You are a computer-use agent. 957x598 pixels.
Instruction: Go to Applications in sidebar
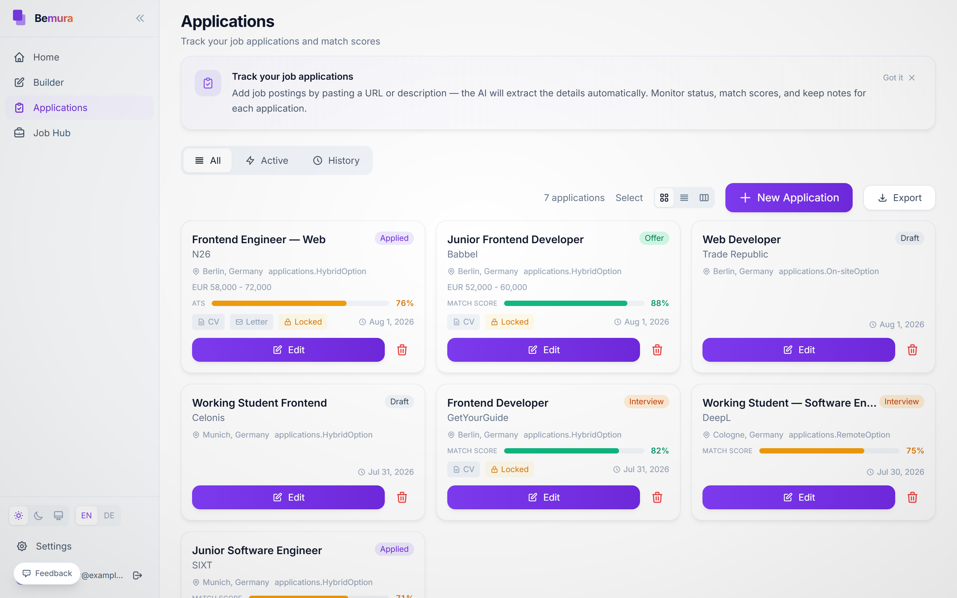pyautogui.click(x=79, y=108)
